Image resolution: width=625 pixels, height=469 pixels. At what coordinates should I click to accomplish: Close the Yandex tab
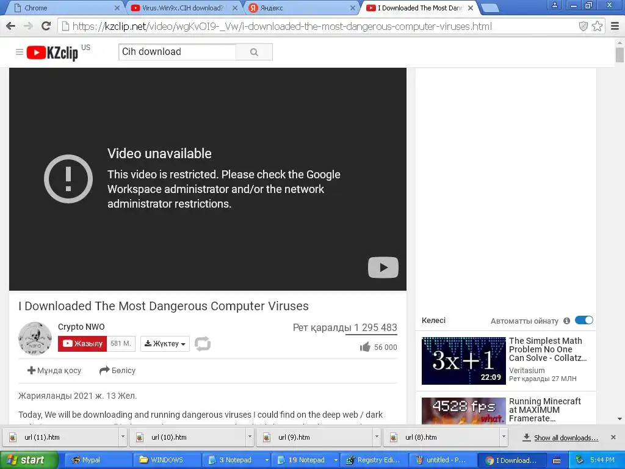(352, 8)
